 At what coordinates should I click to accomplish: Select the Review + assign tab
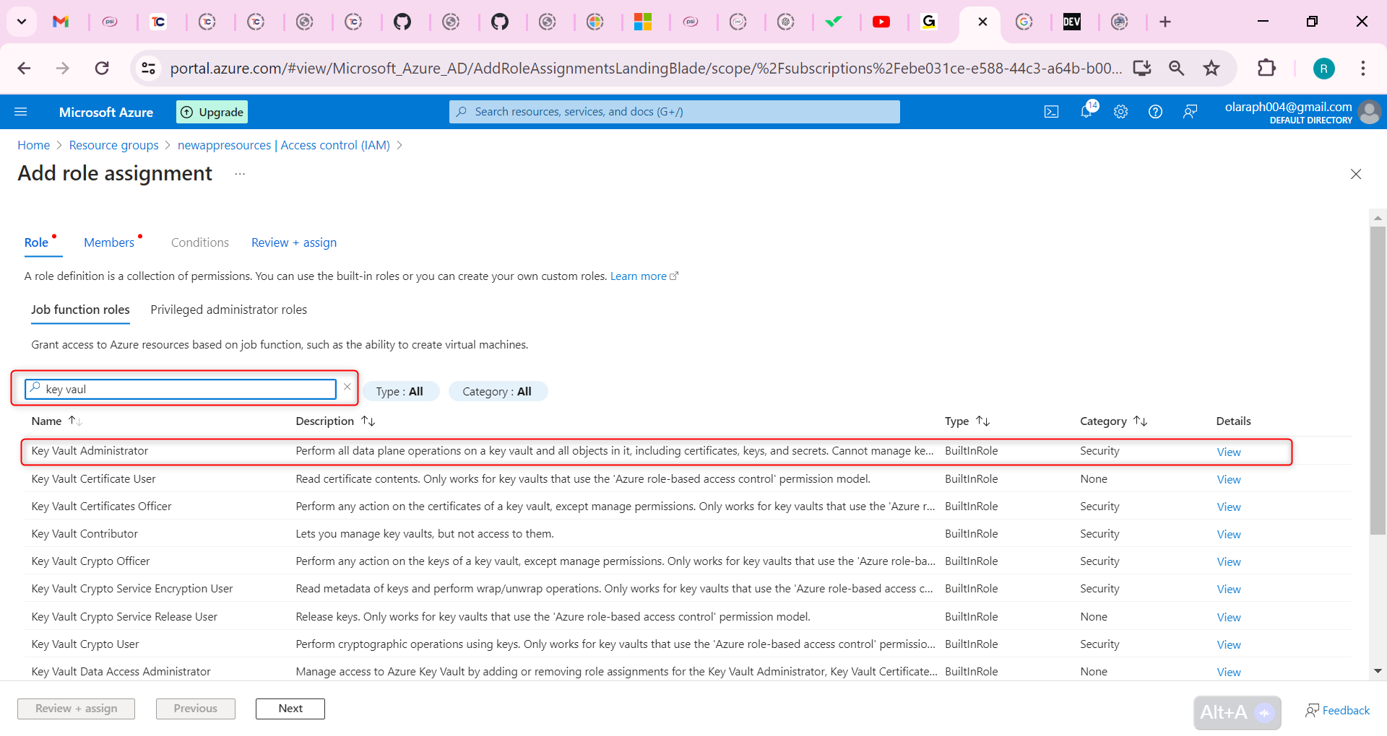coord(294,242)
